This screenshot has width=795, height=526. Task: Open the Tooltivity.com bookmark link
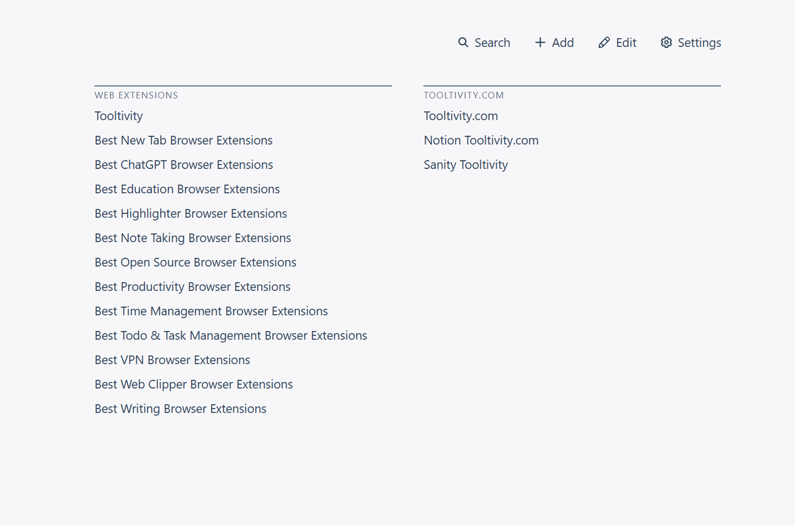tap(461, 116)
